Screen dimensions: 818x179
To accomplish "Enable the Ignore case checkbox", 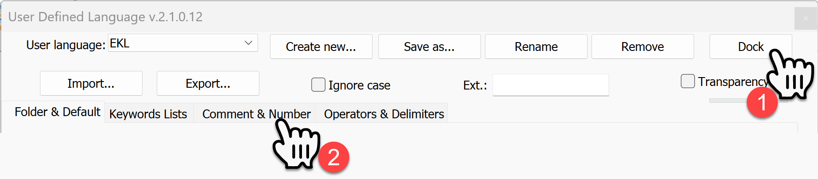I will click(x=318, y=85).
